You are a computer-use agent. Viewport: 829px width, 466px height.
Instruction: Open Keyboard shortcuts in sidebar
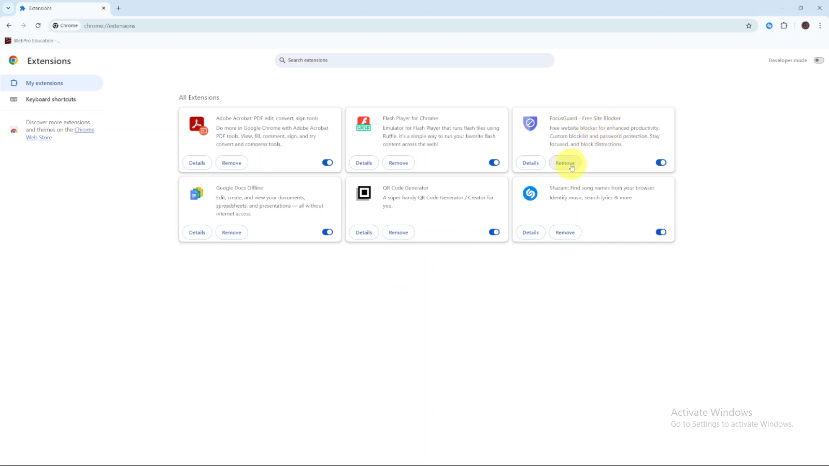click(52, 99)
